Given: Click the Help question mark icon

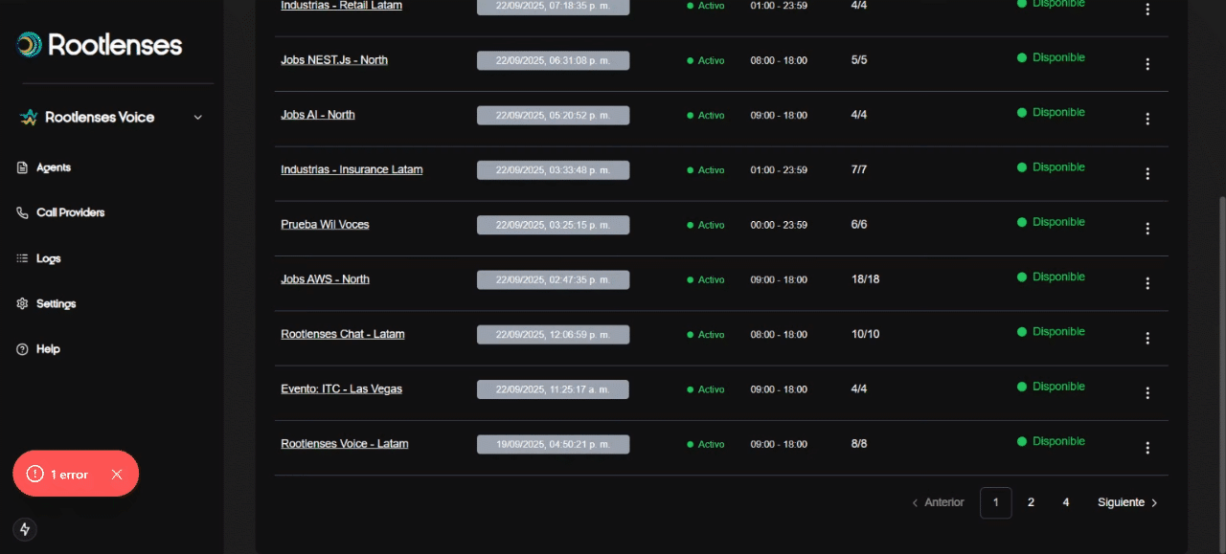Looking at the screenshot, I should (x=22, y=349).
